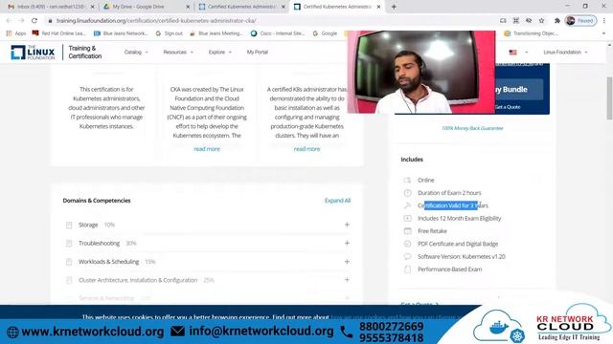
Task: Open the Explore dropdown menu
Action: click(x=219, y=52)
